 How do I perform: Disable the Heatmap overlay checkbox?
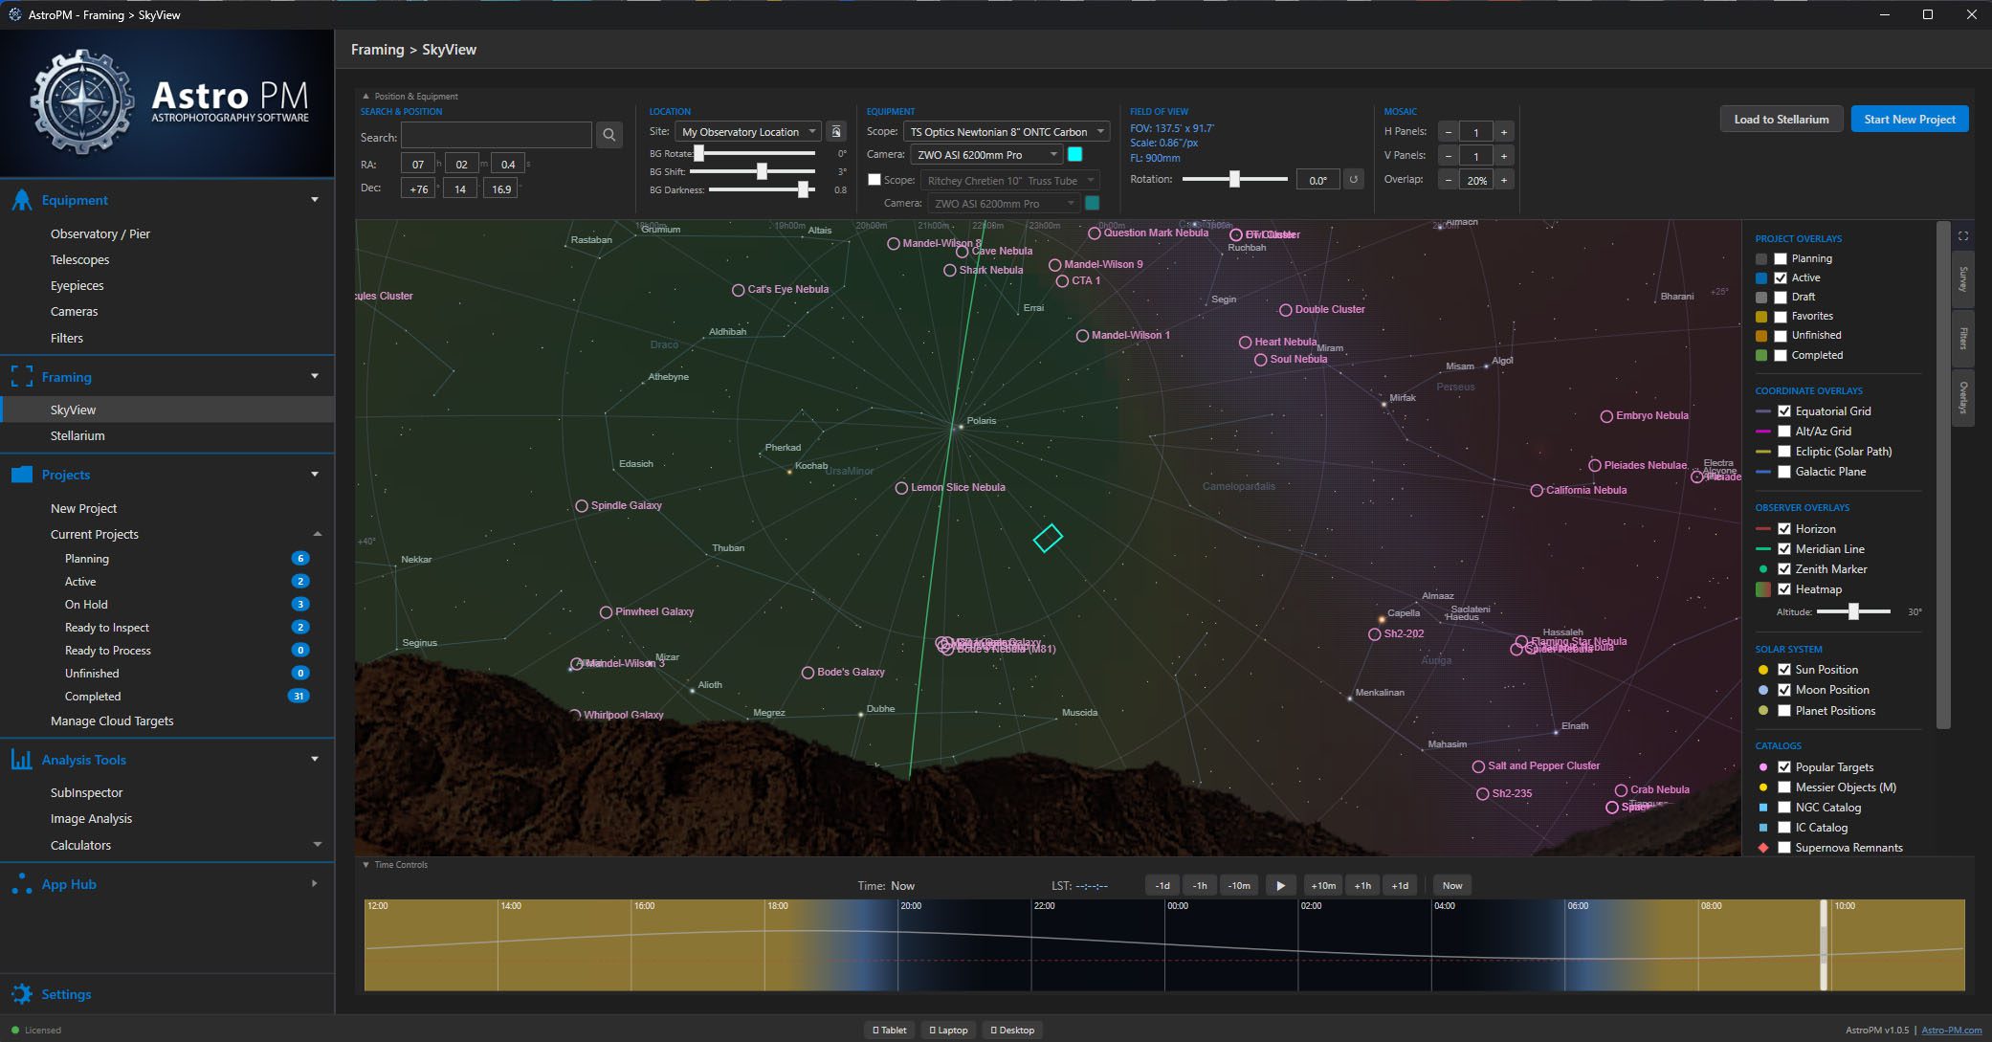pyautogui.click(x=1784, y=589)
